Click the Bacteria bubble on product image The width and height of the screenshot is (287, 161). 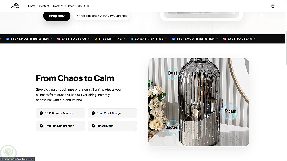(172, 127)
